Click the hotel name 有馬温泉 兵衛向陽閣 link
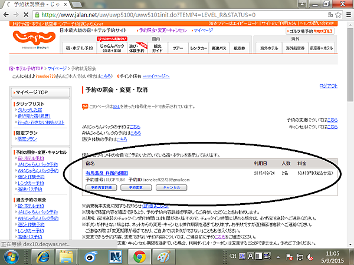The width and height of the screenshot is (354, 265). pyautogui.click(x=107, y=173)
